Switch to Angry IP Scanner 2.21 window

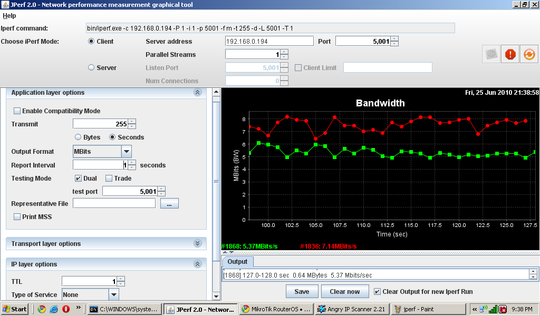tap(352, 309)
